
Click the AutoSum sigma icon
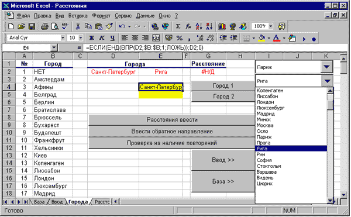178,26
